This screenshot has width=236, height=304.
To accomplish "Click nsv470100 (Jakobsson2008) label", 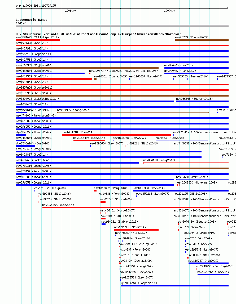I will (36, 115).
